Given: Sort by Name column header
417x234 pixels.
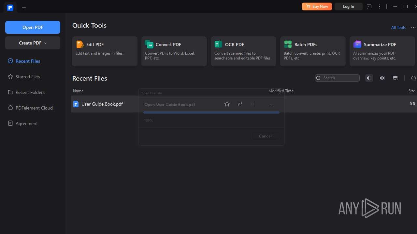Looking at the screenshot, I should click(x=78, y=91).
